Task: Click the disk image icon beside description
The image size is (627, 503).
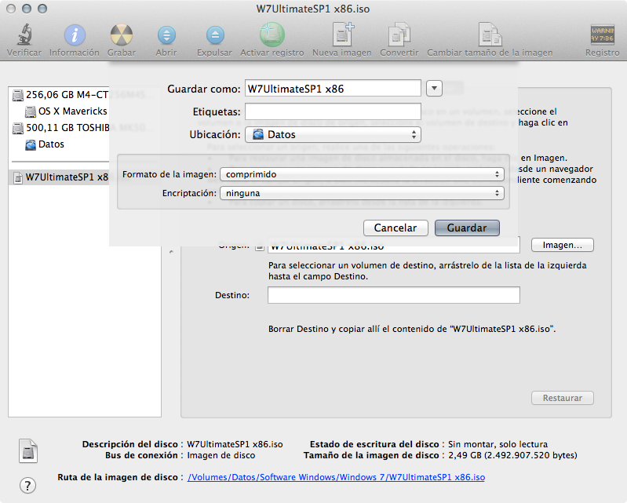Action: pos(28,451)
